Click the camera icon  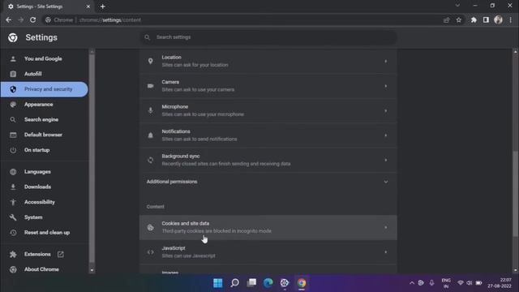[151, 86]
